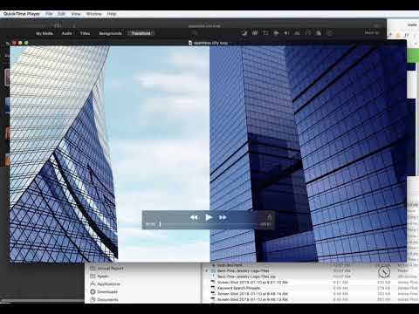
Task: Click the color correction icon in iMovie
Action: (255, 33)
